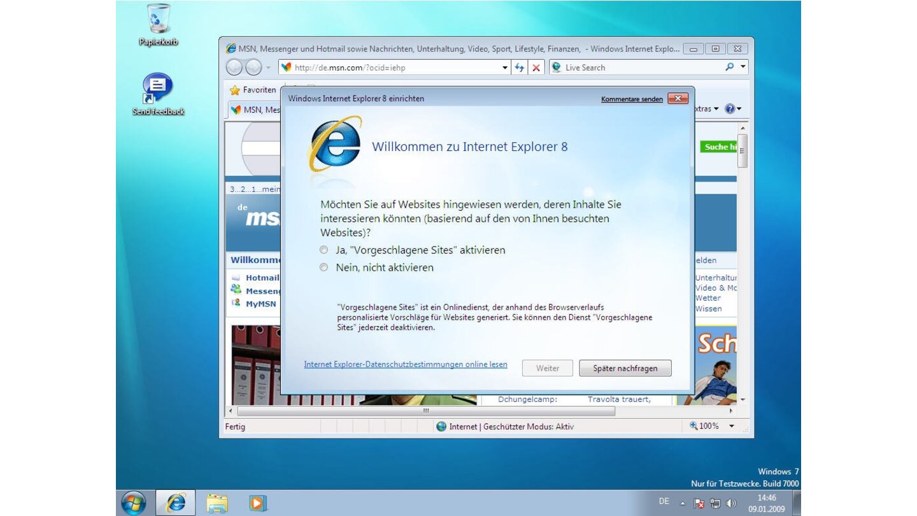Click the vertical scrollbar down arrow

743,399
